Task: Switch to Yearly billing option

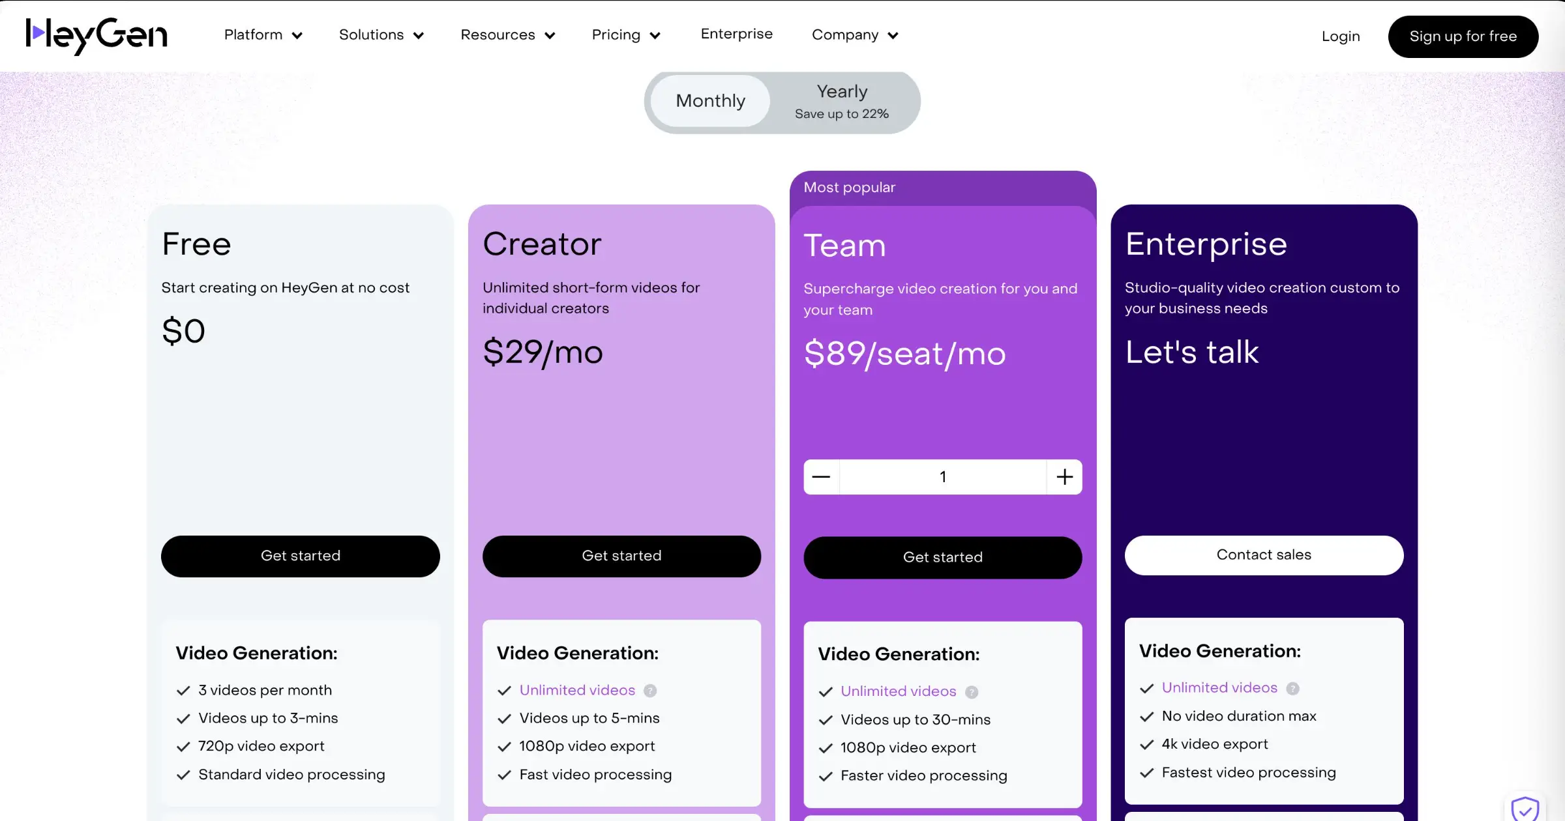Action: tap(842, 102)
